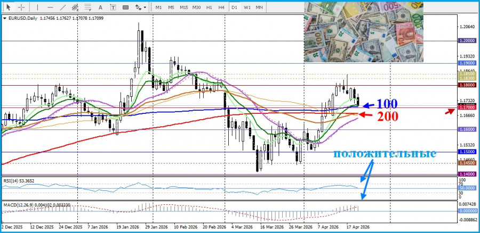Image resolution: width=480 pixels, height=233 pixels.
Task: Switch to M1 timeframe
Action: coord(158,7)
